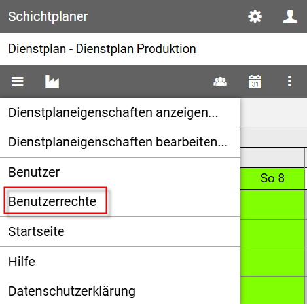Click the Schichtplaner app title
The width and height of the screenshot is (307, 304).
[48, 16]
